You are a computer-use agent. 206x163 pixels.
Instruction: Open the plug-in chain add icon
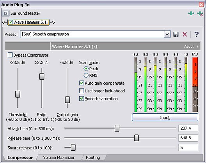click(x=191, y=13)
